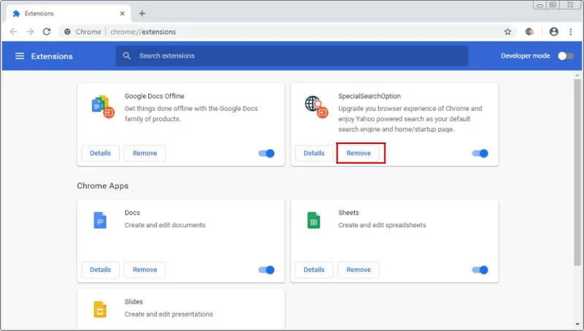Click the "Google Docs Offline" extension name
The width and height of the screenshot is (584, 331).
(155, 96)
